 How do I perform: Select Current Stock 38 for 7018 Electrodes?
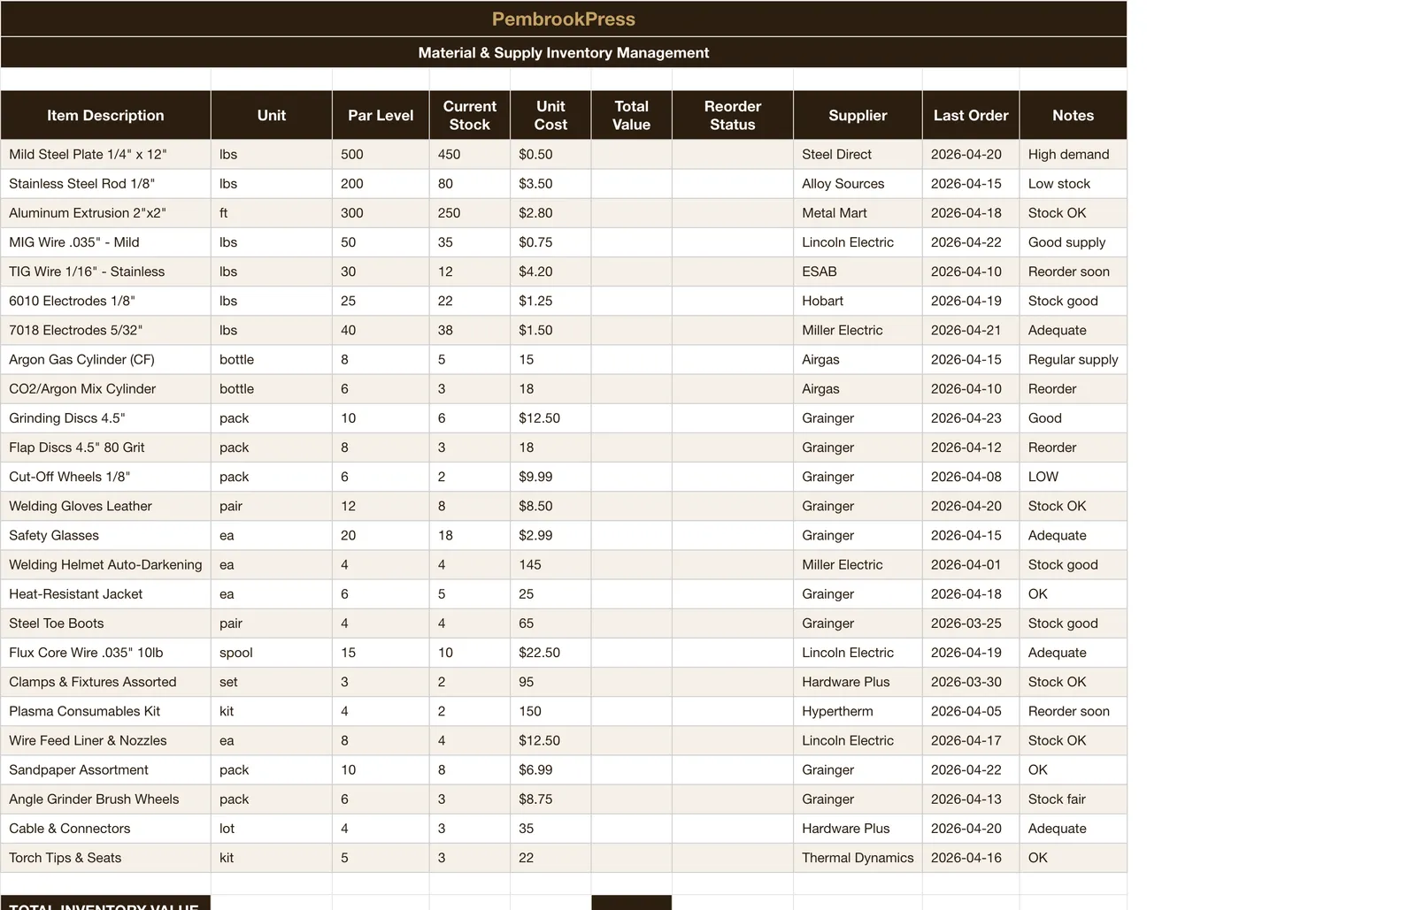pos(469,330)
